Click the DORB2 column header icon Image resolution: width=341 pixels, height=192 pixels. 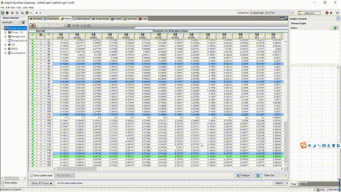[x=77, y=35]
